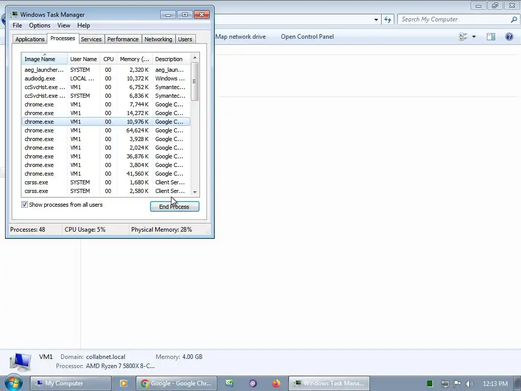Screen dimensions: 521x391
Task: Click Processes: 48 in the status bar
Action: click(x=27, y=230)
